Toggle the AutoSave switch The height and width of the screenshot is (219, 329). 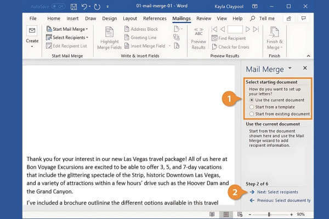click(58, 7)
